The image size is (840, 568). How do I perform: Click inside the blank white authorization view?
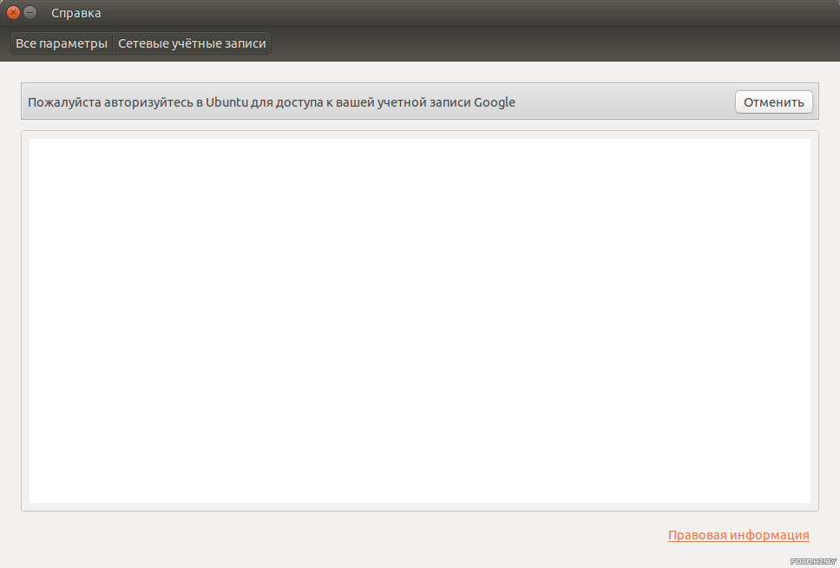coord(419,321)
